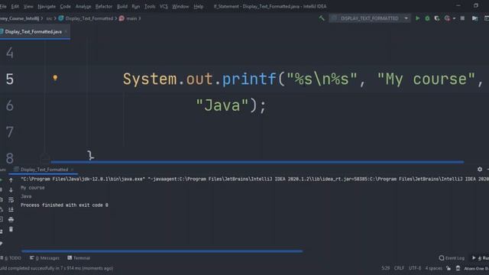489x275 pixels.
Task: Expand the profiler options arrow
Action: click(454, 18)
